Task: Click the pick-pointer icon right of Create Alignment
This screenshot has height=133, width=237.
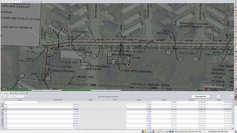Action: coord(218,96)
